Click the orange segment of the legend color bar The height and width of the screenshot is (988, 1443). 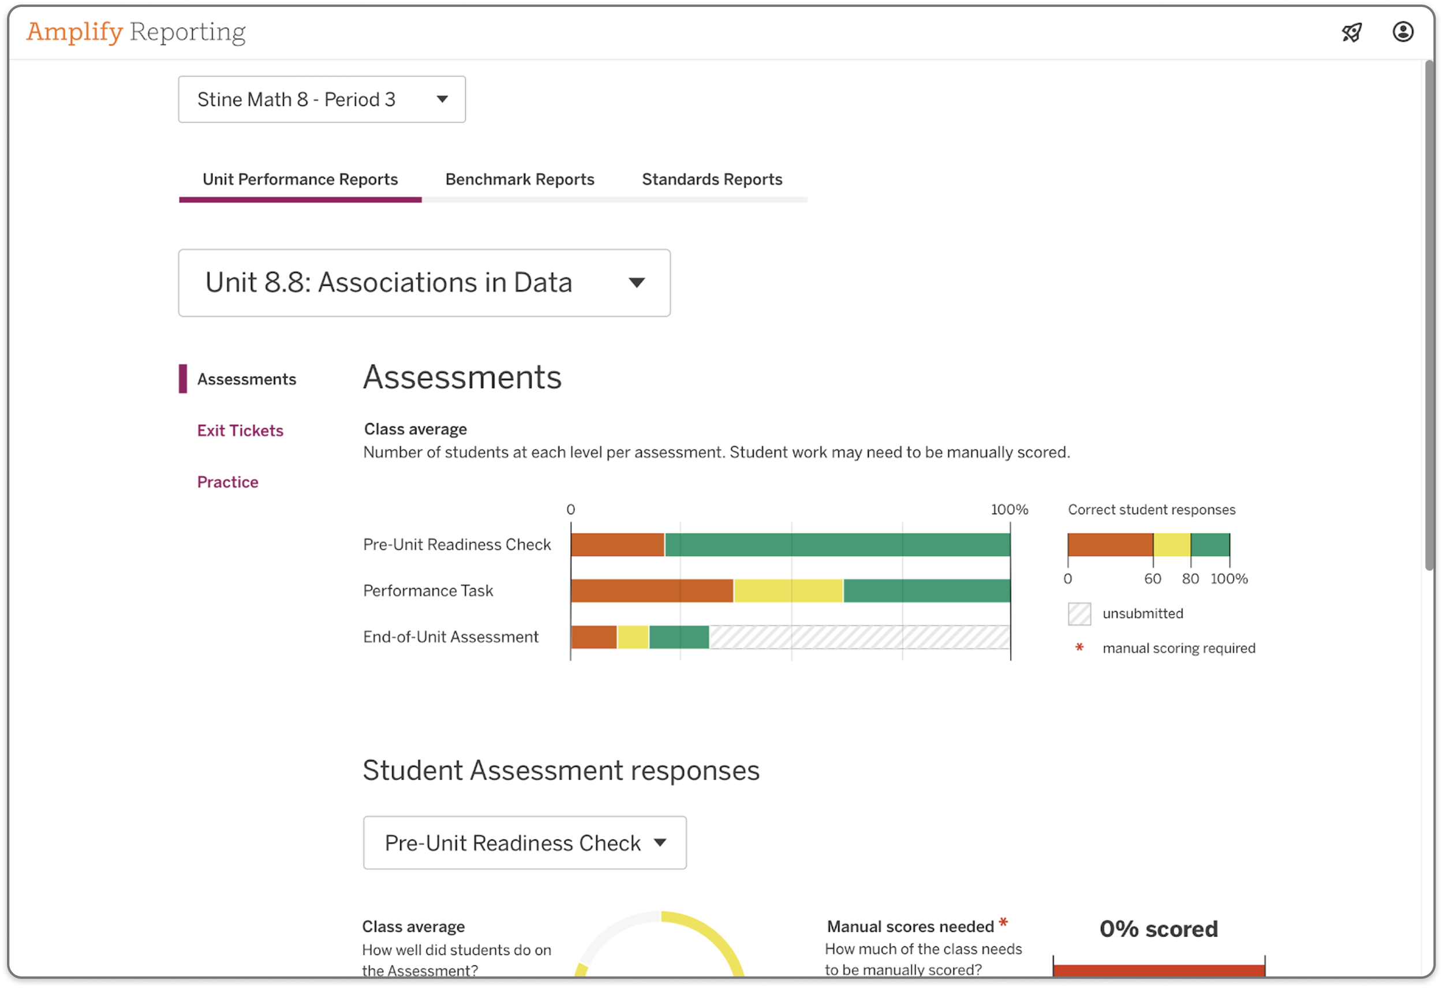[1110, 545]
